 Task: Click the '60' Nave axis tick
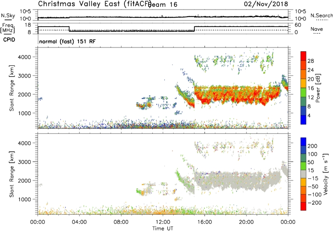click(298, 25)
